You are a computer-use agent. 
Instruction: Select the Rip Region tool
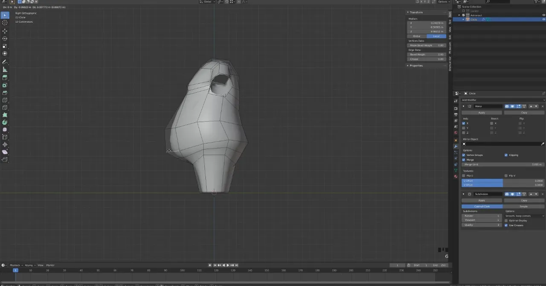5,160
